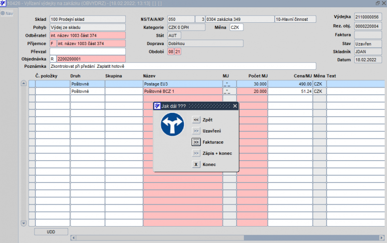Image resolution: width=387 pixels, height=243 pixels.
Task: Select the 'Postage EU3' item name cell
Action: pyautogui.click(x=183, y=84)
